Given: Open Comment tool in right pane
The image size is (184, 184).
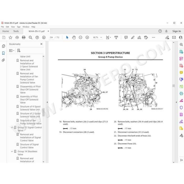Looking at the screenshot, I should (x=181, y=73).
